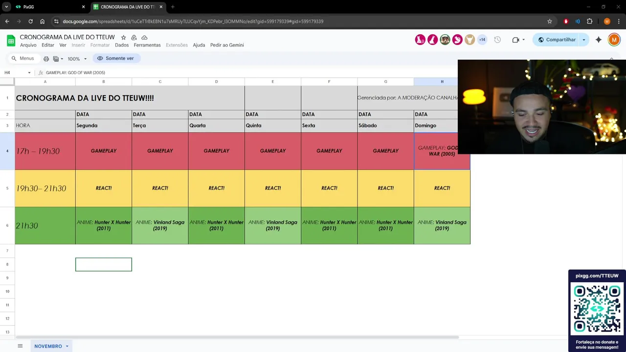Click the video call camera icon
The width and height of the screenshot is (626, 352).
point(515,40)
